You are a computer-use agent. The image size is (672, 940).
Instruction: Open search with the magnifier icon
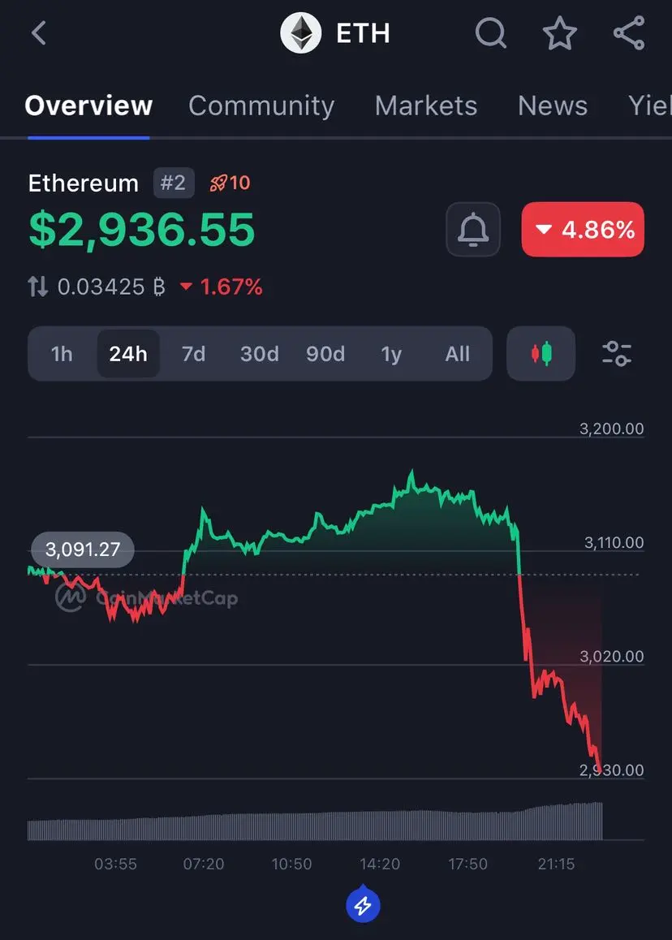point(491,33)
